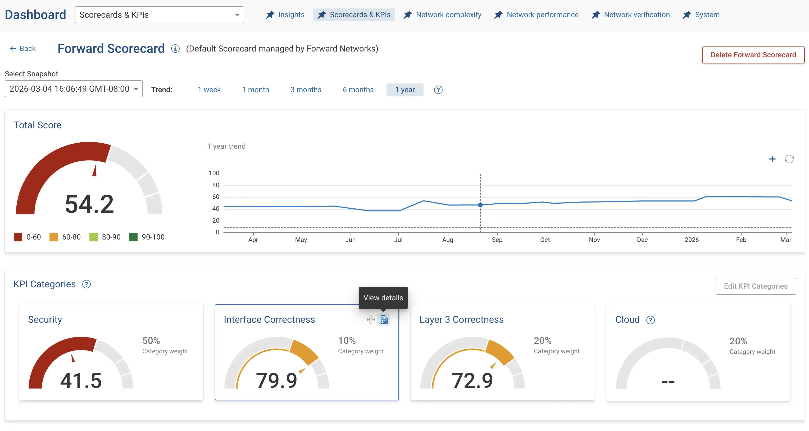The image size is (809, 431).
Task: Click the pin icon next to System
Action: pyautogui.click(x=687, y=15)
